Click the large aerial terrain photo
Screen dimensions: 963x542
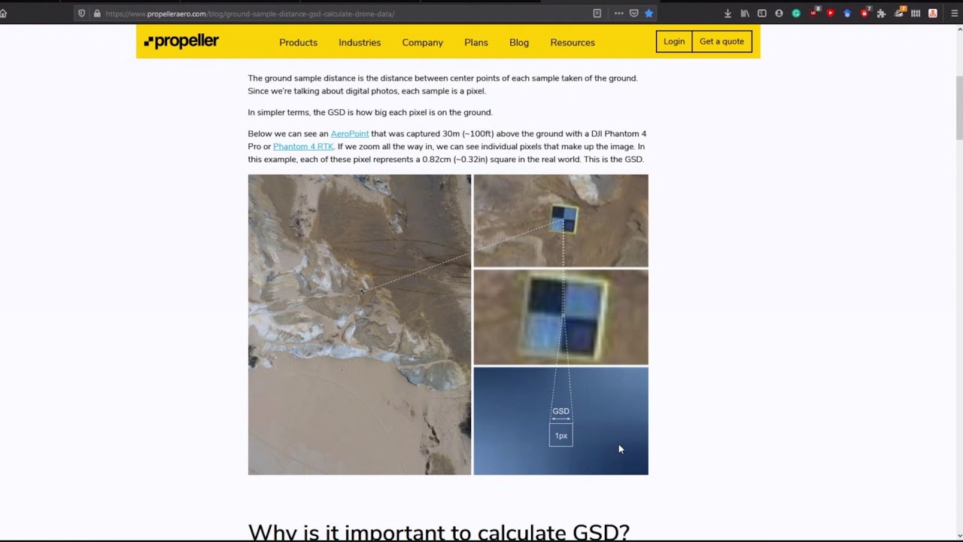click(x=360, y=324)
